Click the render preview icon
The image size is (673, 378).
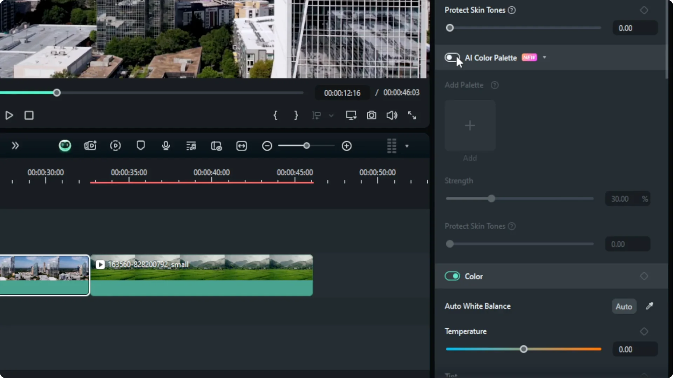(x=115, y=146)
